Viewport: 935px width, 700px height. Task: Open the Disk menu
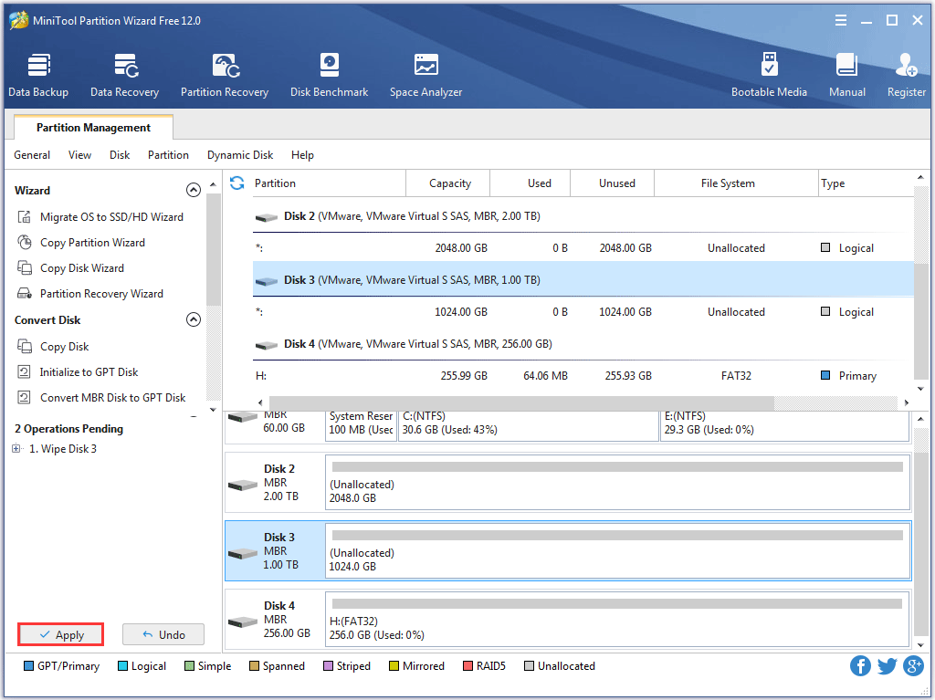120,155
